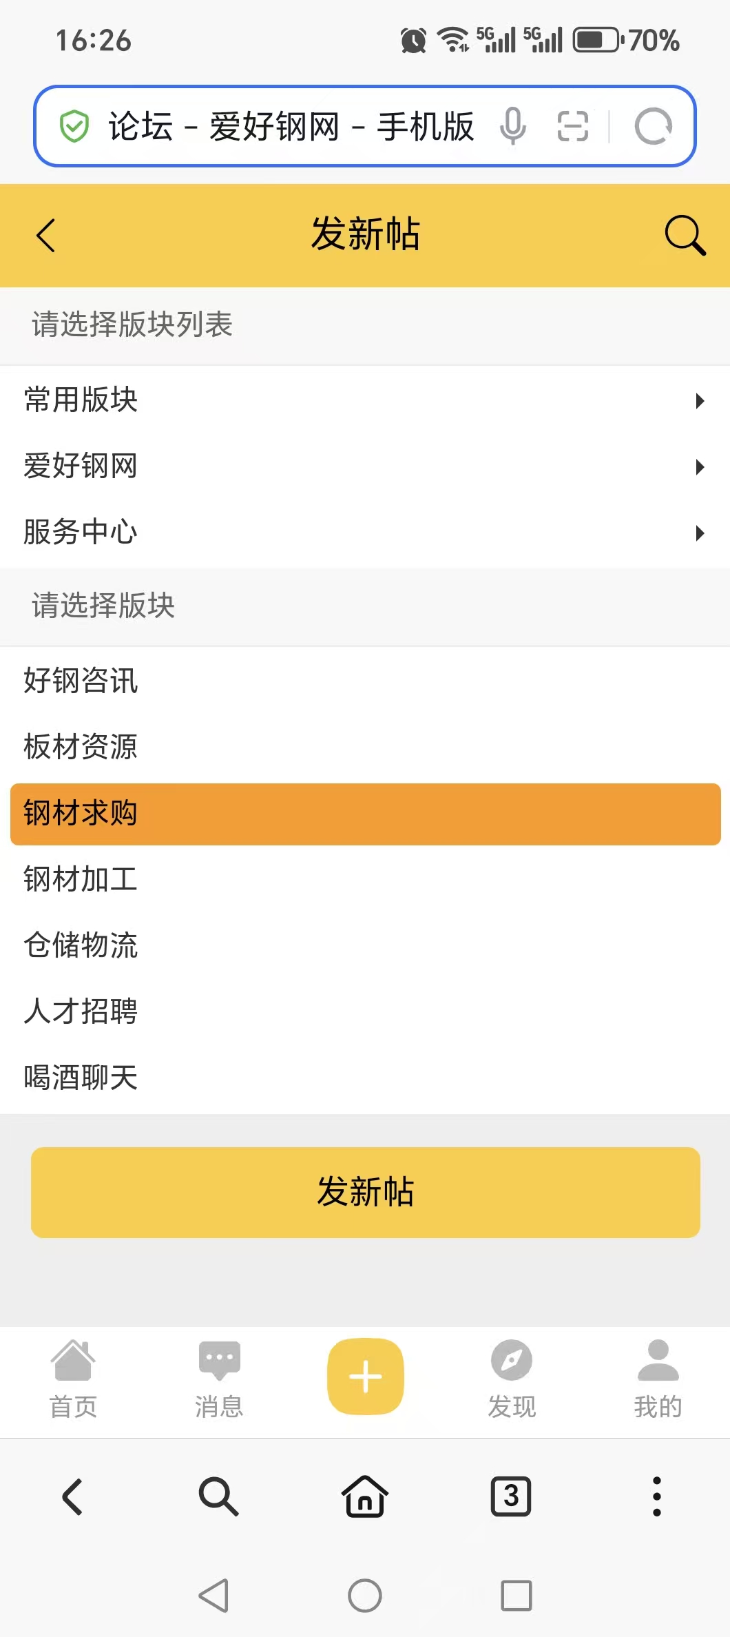The image size is (730, 1637).
Task: Select the 好钢咨讯 board
Action: click(81, 681)
